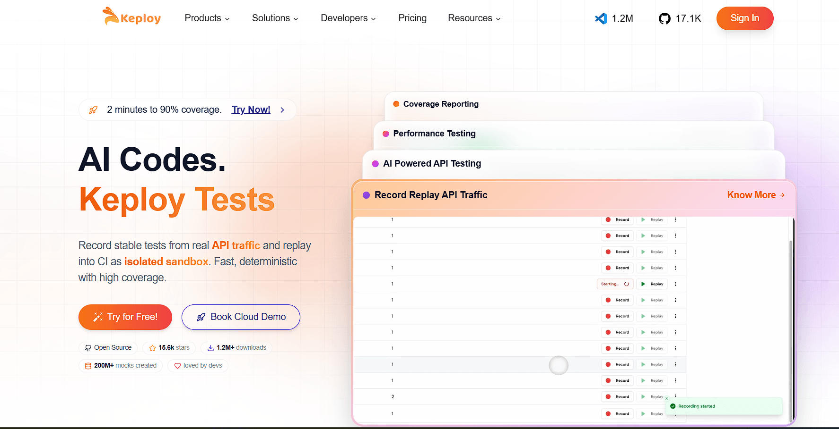Click rocket icon in coverage banner
Image resolution: width=839 pixels, height=429 pixels.
(x=93, y=110)
